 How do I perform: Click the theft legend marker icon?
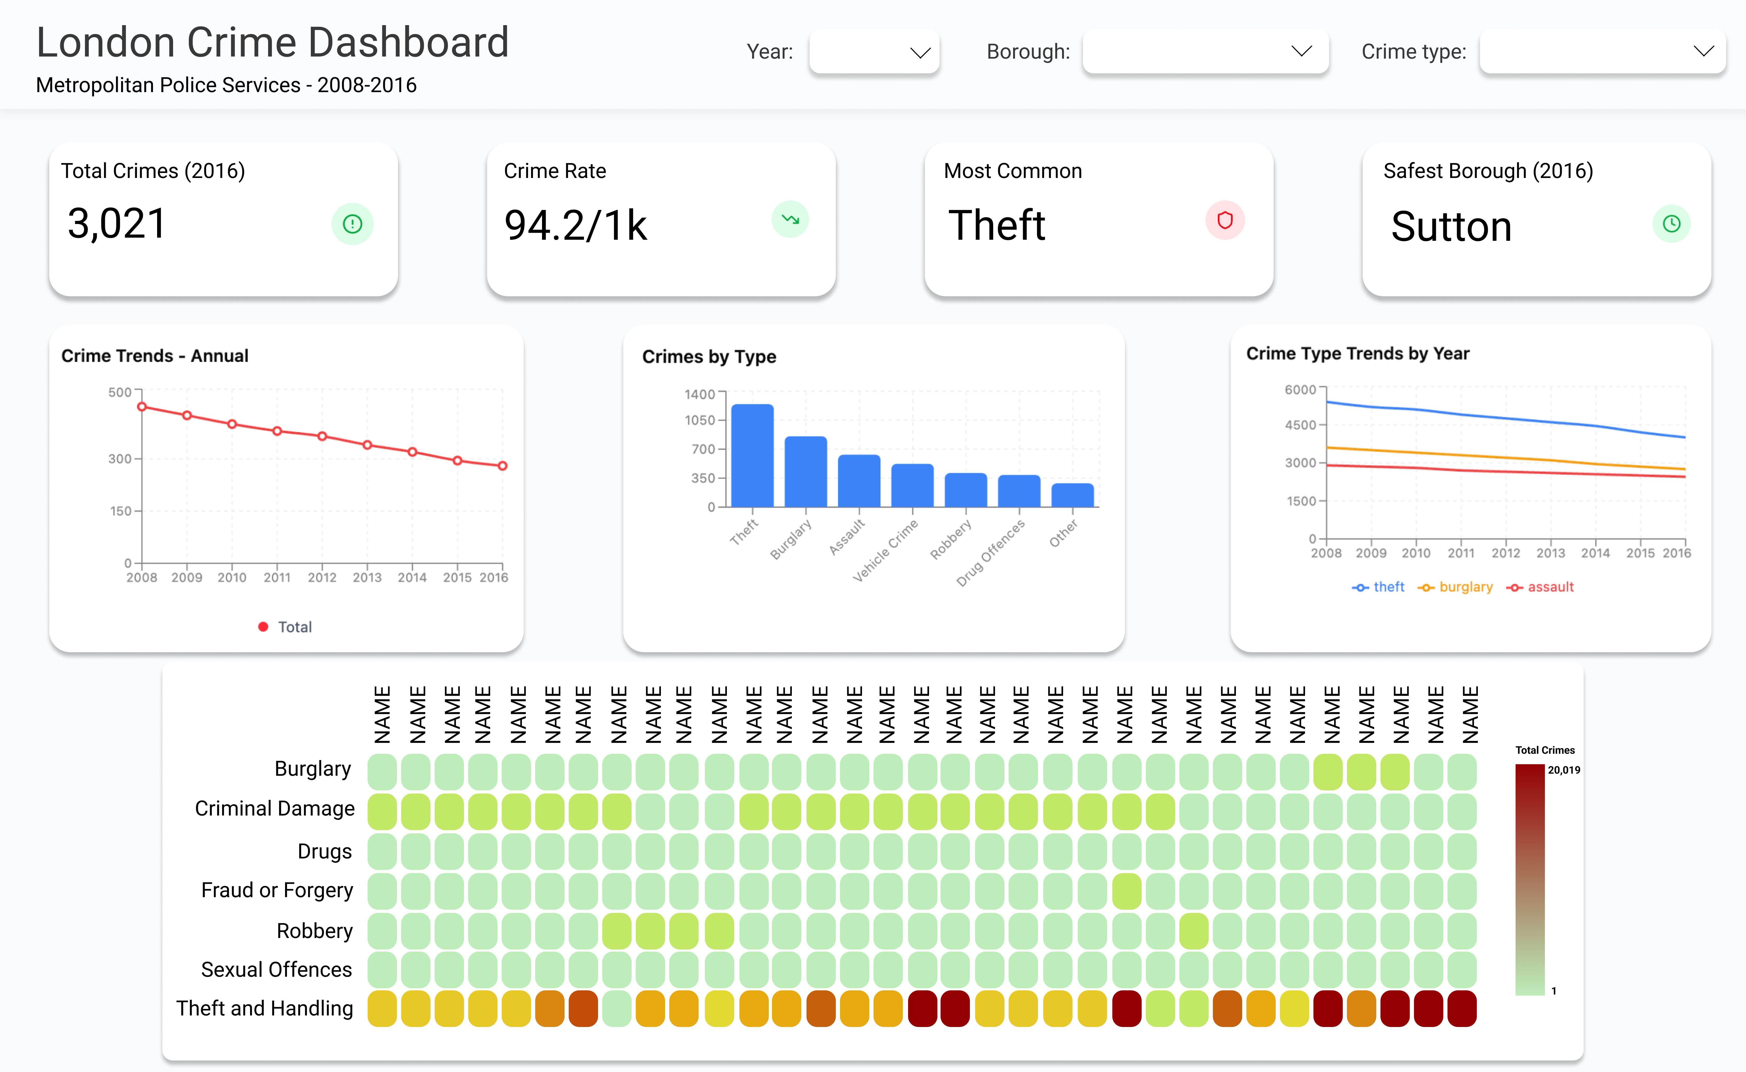coord(1360,588)
